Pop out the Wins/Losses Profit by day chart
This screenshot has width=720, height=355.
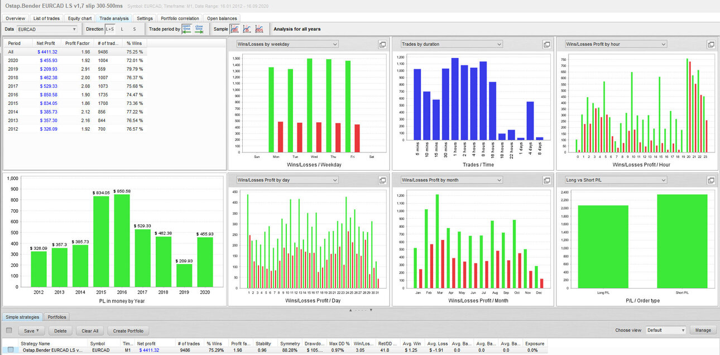(x=383, y=180)
